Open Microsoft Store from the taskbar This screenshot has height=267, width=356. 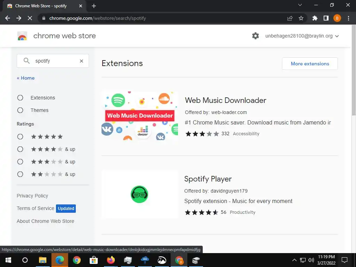click(94, 260)
